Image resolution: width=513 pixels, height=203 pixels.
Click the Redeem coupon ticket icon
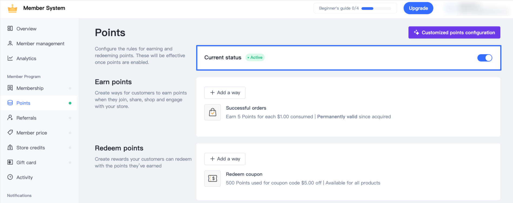[212, 178]
